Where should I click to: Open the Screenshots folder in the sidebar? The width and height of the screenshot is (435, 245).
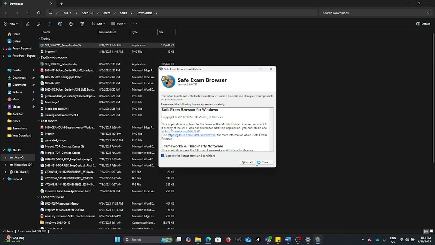point(19,128)
